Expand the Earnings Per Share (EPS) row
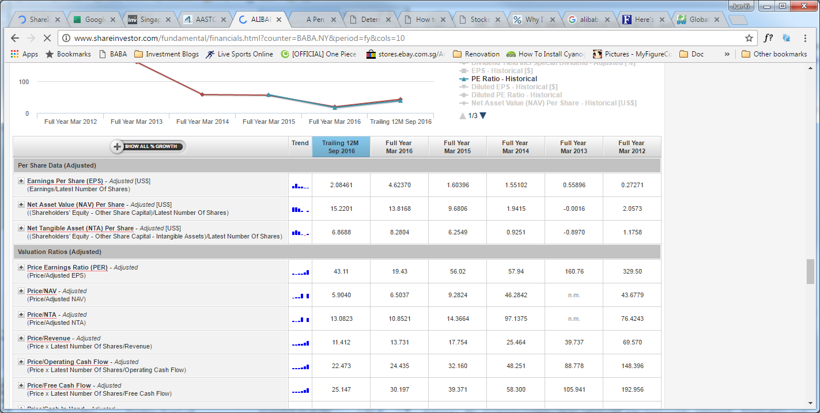820x413 pixels. click(x=21, y=181)
